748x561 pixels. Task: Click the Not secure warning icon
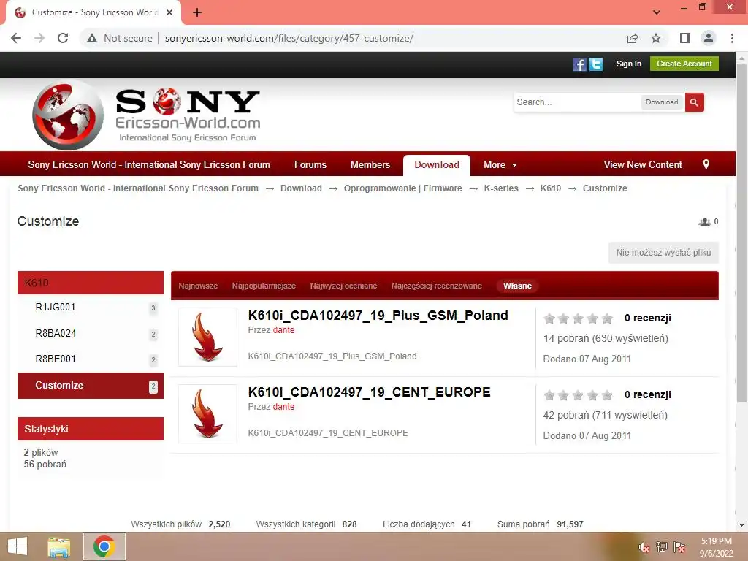pyautogui.click(x=92, y=38)
